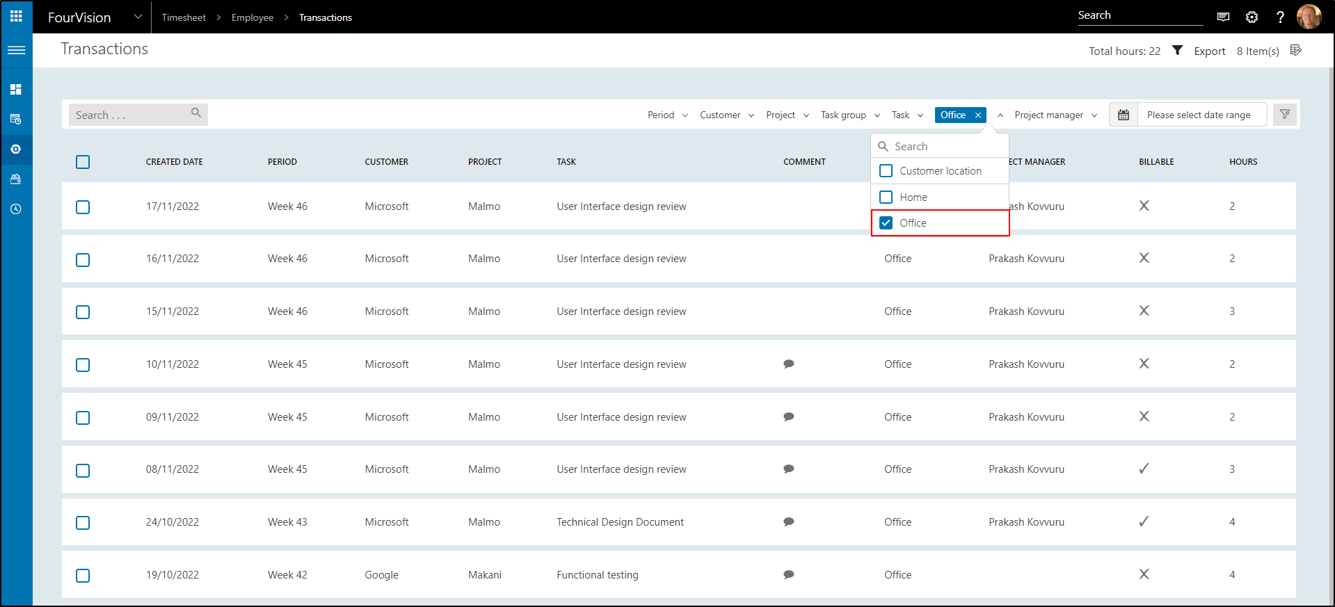This screenshot has width=1335, height=607.
Task: Check the Home filter option
Action: 886,197
